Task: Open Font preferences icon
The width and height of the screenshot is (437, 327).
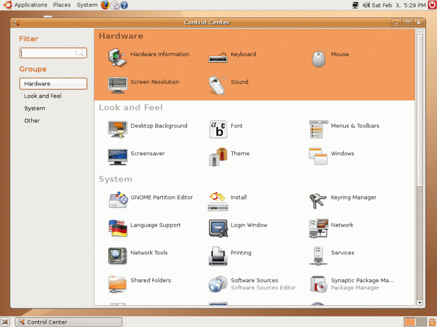Action: tap(218, 129)
